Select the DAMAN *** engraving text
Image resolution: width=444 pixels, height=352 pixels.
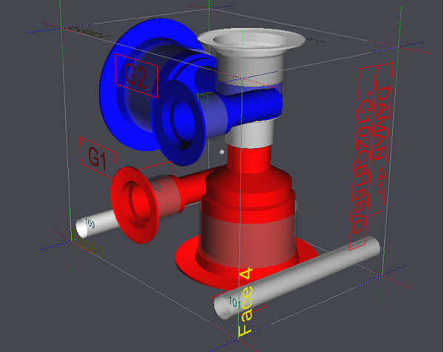pos(380,138)
